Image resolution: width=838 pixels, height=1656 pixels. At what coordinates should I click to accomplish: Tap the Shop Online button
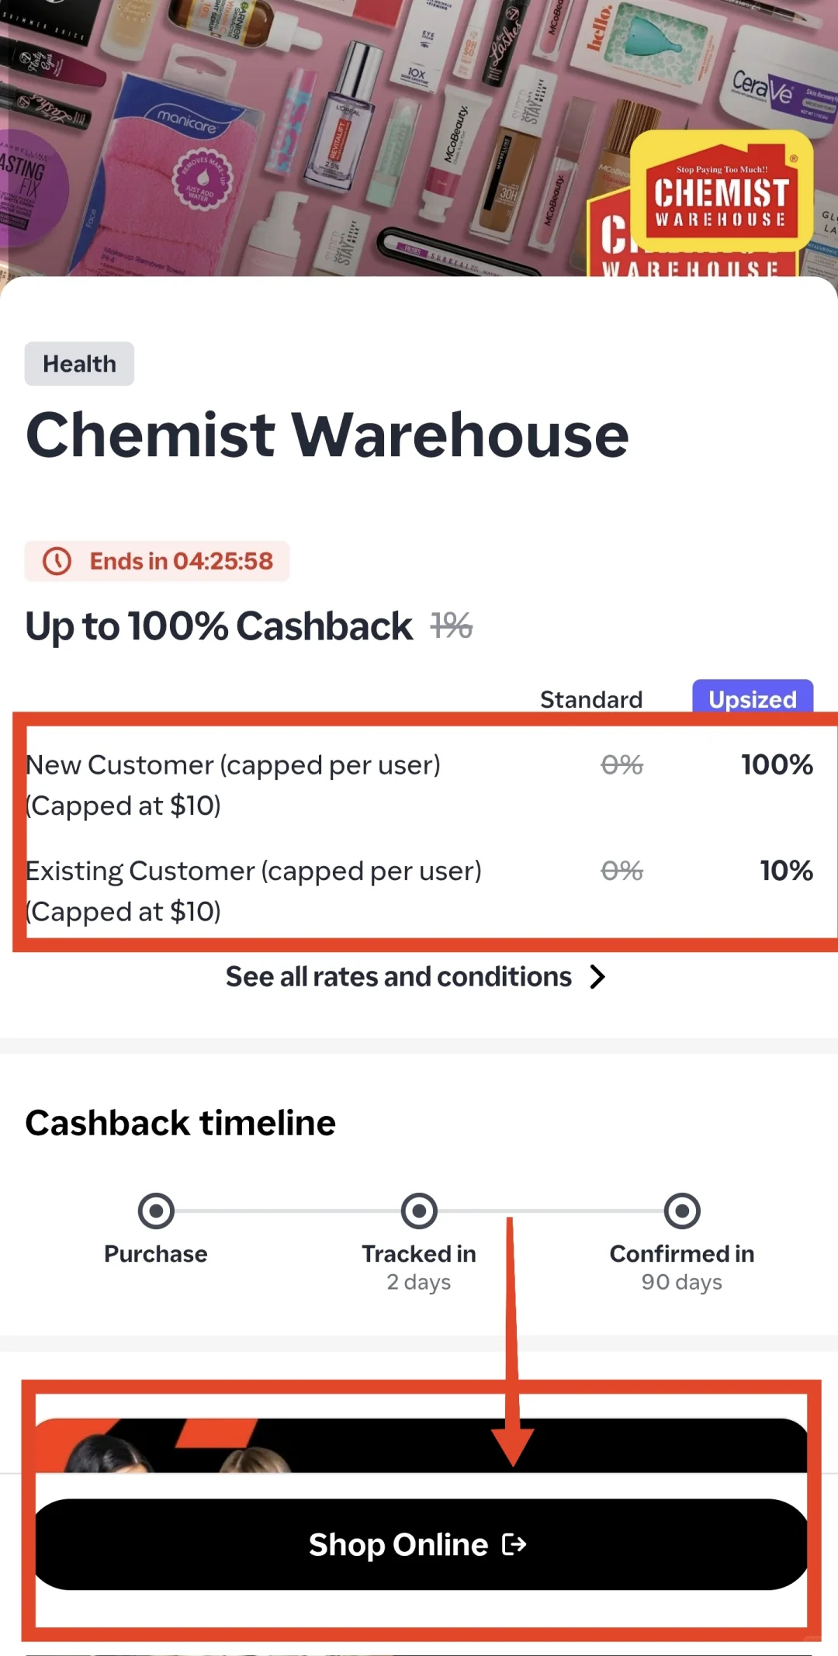421,1544
